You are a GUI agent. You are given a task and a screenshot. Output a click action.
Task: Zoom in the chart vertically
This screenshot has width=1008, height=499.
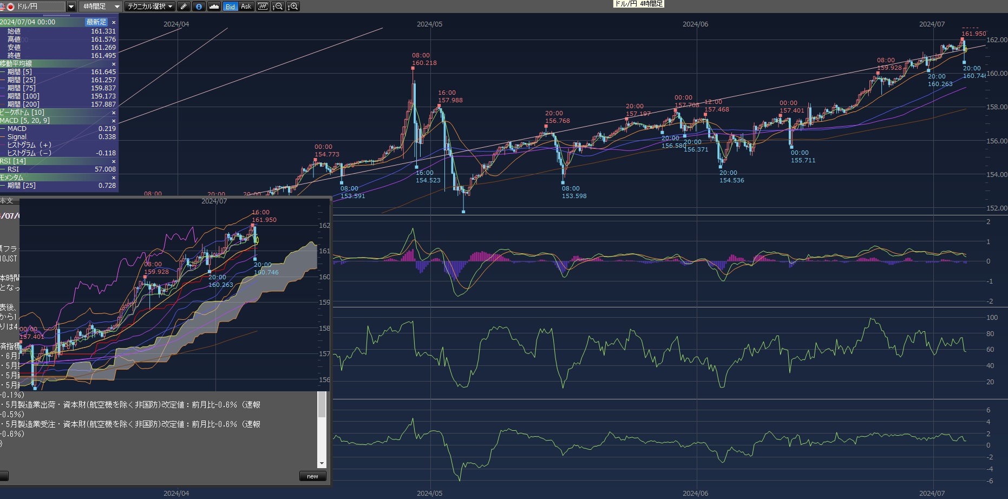coord(293,6)
